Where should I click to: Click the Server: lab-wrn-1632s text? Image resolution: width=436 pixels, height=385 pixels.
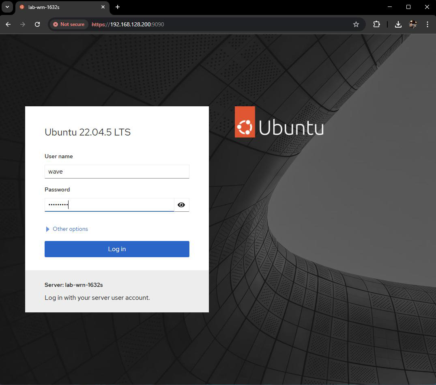[x=74, y=285]
